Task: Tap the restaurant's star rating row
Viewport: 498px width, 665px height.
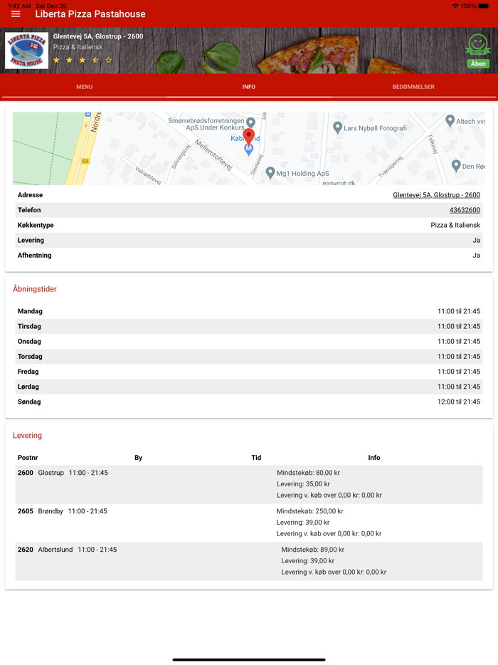Action: pos(83,61)
